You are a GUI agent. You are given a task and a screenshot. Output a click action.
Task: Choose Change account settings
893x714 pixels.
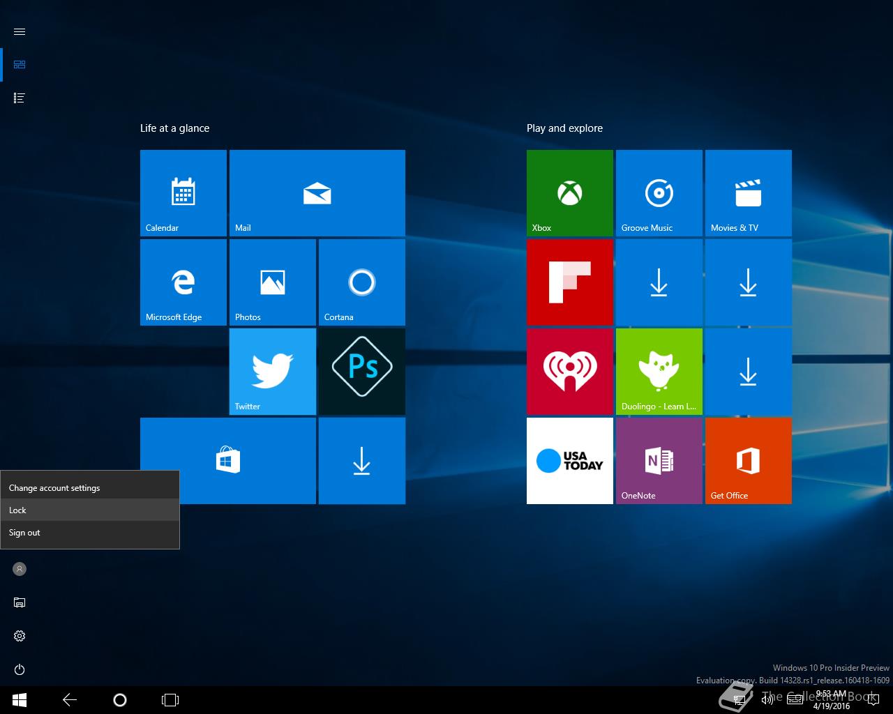pos(90,488)
